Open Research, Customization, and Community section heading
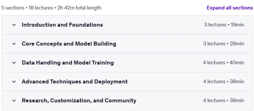Viewport: 254px width, 111px height. coord(79,100)
